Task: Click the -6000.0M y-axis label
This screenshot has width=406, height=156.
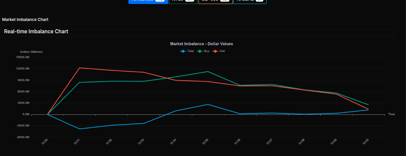Action: (x=23, y=137)
